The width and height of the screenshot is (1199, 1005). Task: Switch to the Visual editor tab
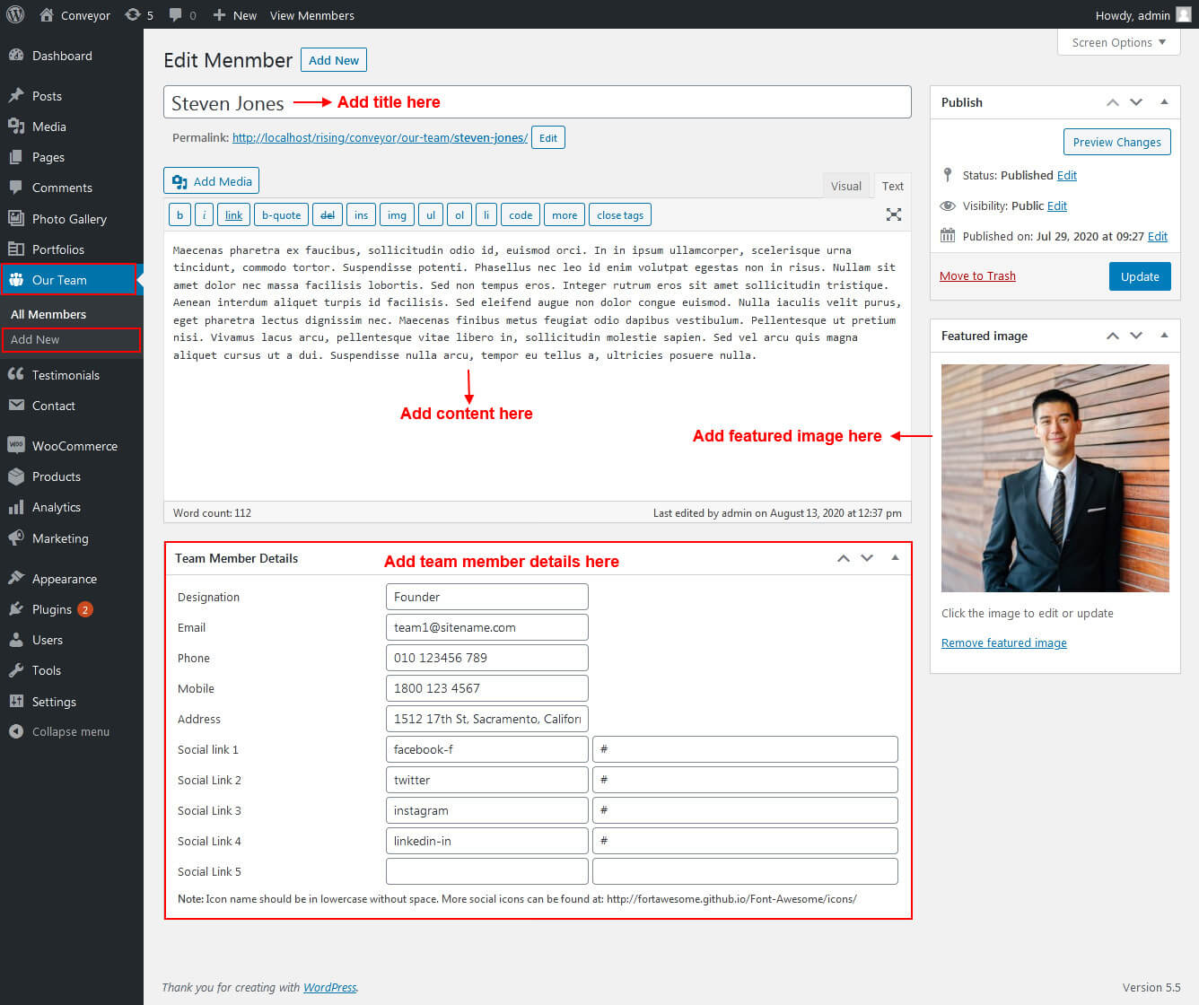point(845,186)
